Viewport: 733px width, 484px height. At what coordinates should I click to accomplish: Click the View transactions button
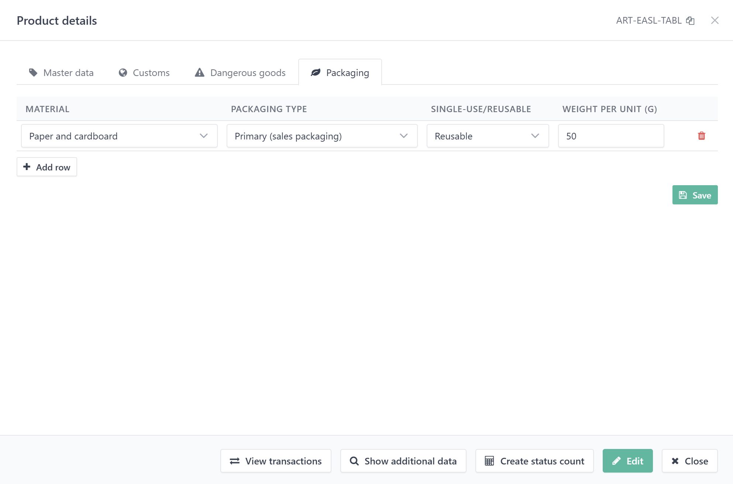click(276, 461)
